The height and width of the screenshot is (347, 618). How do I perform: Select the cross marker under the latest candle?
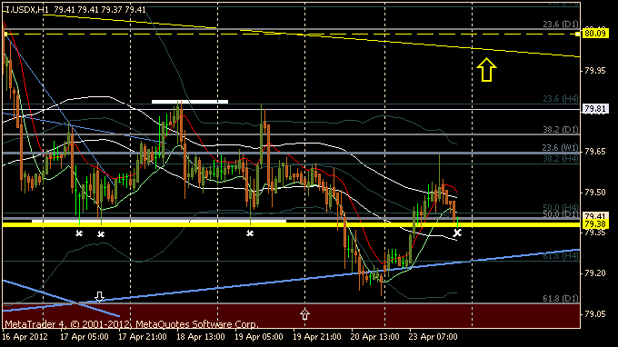(457, 233)
